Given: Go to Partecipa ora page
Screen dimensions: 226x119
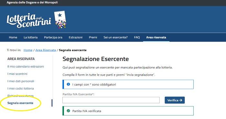Looking at the screenshot, I should click(53, 37).
